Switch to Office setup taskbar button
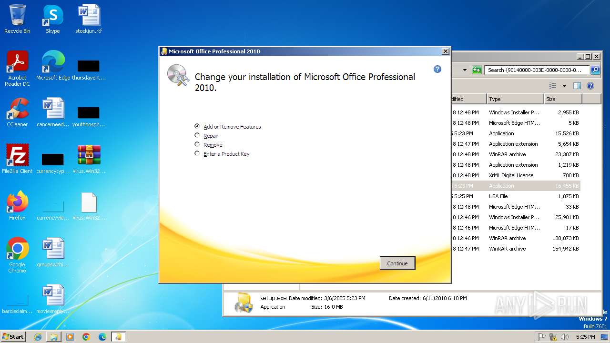610x343 pixels. (x=118, y=337)
